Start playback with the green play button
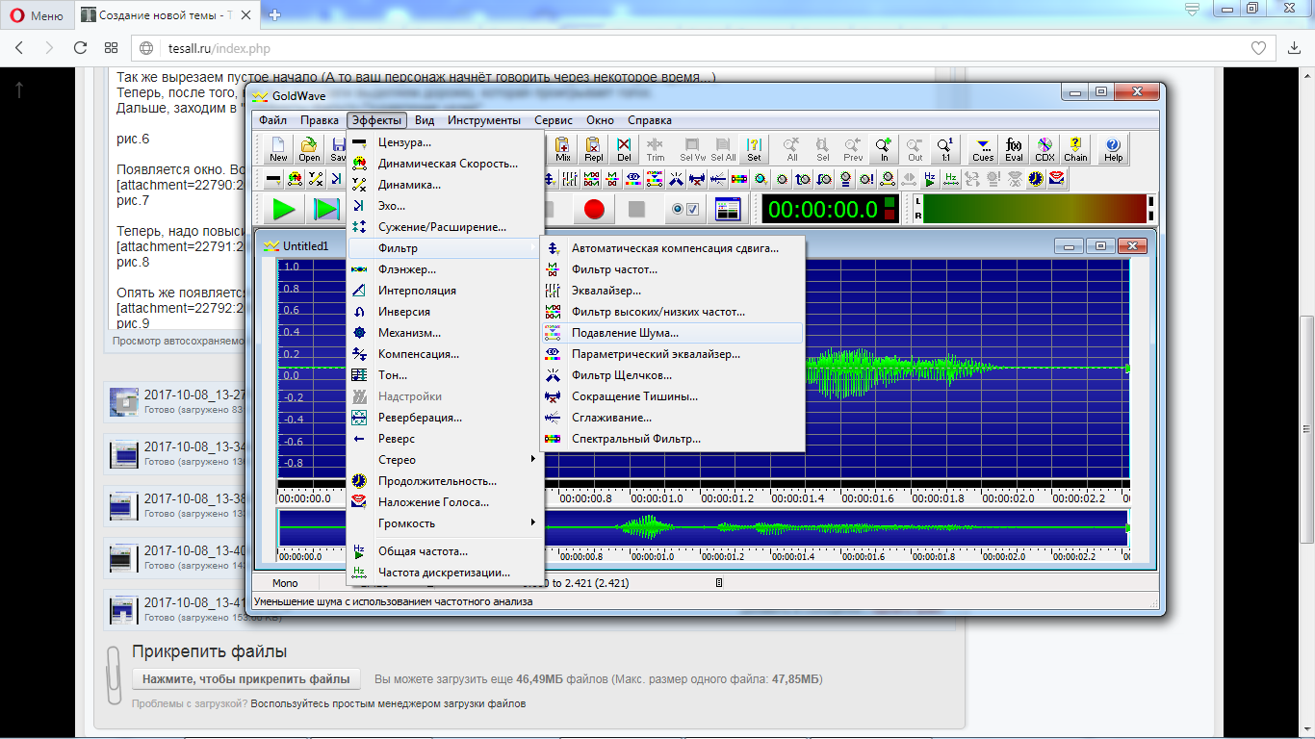This screenshot has height=739, width=1315. click(283, 209)
